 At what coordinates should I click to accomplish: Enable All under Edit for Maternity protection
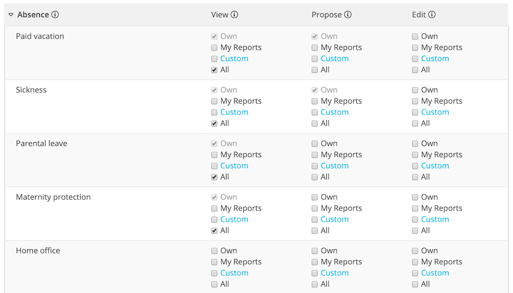click(415, 231)
